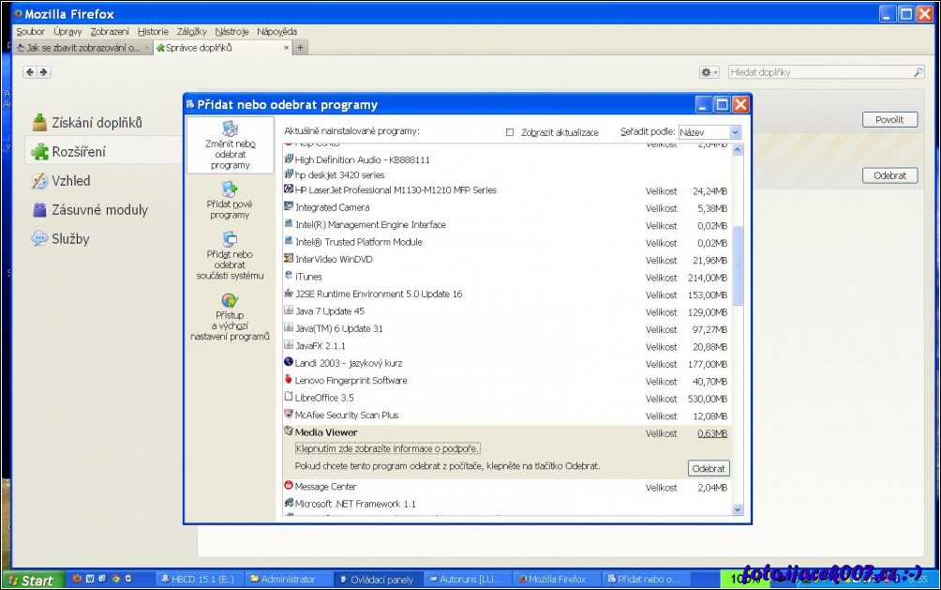Image resolution: width=941 pixels, height=590 pixels.
Task: Click the Firefox add-ons gear tools icon
Action: (x=708, y=72)
